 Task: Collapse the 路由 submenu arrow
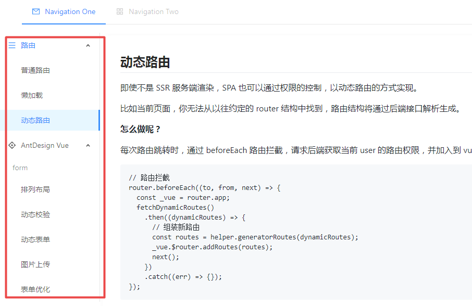click(x=88, y=45)
